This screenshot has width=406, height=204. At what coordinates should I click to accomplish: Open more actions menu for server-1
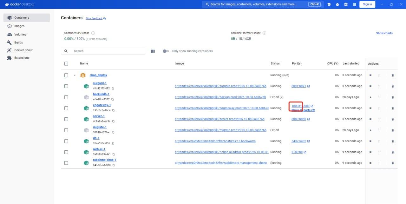point(379,119)
